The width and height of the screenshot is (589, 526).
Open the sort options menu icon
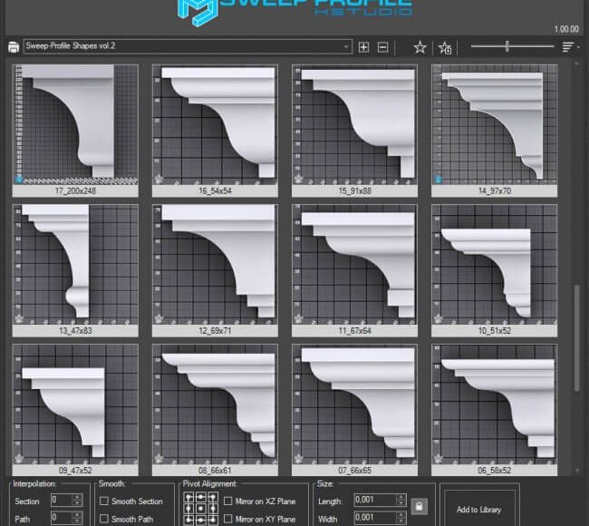coord(568,47)
